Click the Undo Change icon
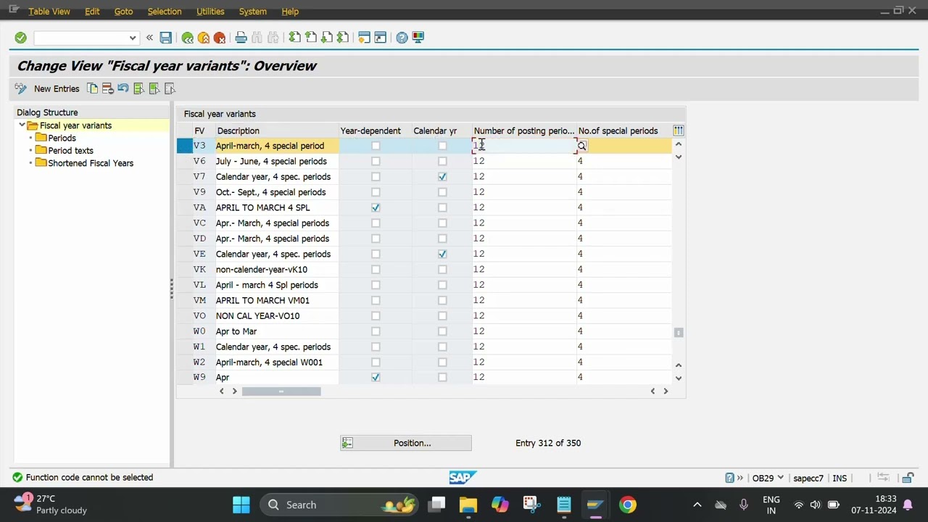Viewport: 928px width, 522px height. click(123, 88)
